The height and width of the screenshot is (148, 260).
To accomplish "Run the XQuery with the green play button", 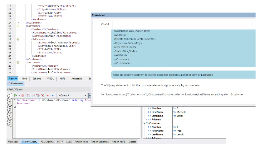I will 16,95.
